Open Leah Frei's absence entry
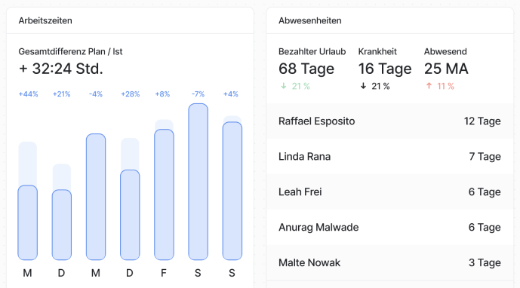520x288 pixels. (x=389, y=192)
